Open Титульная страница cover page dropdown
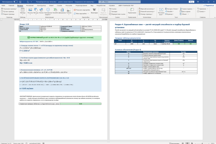This screenshot has width=216, height=144. (x=9, y=9)
